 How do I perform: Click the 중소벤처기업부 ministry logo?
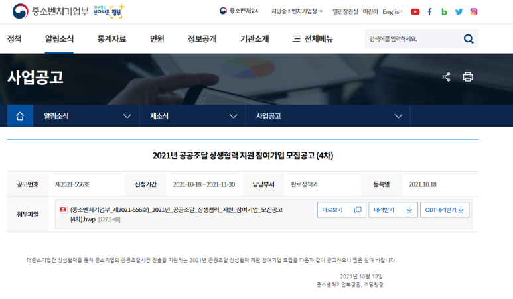(50, 11)
